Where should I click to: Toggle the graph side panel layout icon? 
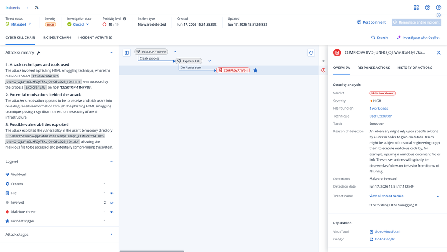(x=127, y=53)
